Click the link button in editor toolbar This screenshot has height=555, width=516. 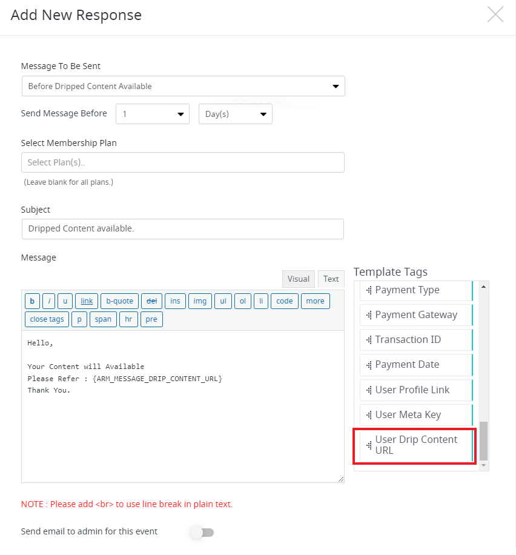pyautogui.click(x=87, y=301)
